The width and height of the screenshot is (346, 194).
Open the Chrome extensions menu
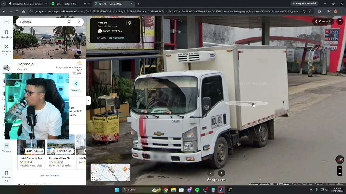[x=319, y=11]
